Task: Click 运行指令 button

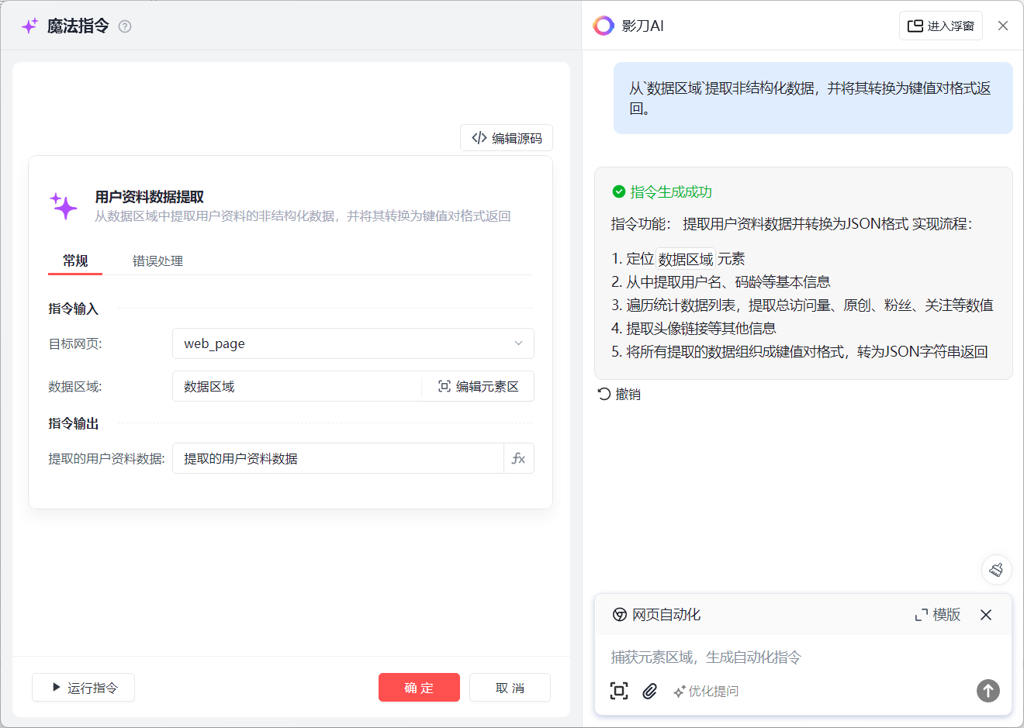Action: pyautogui.click(x=84, y=688)
